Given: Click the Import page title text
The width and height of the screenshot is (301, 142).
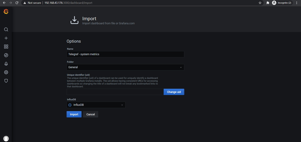Looking at the screenshot, I should 89,19.
